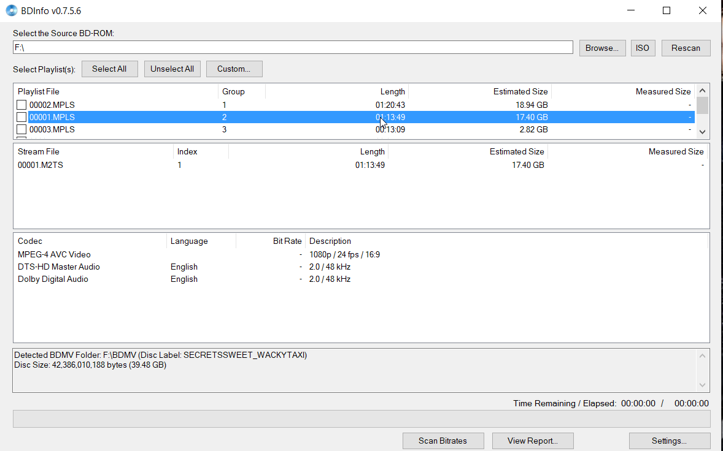Sort streams by Index column header

pyautogui.click(x=201, y=151)
